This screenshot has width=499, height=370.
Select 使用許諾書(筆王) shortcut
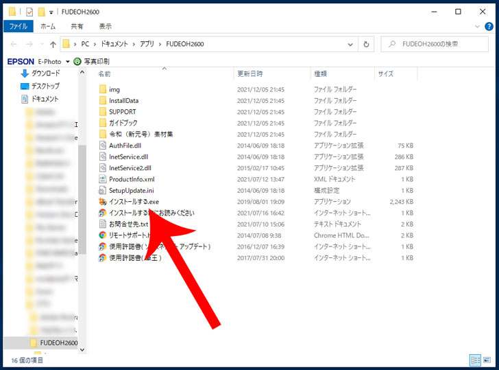130,258
